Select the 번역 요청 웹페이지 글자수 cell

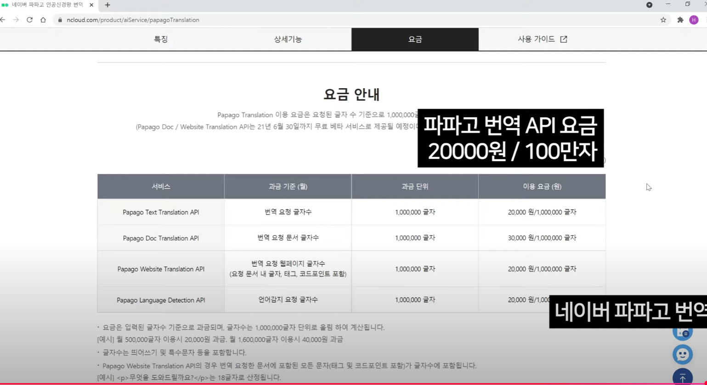tap(288, 269)
